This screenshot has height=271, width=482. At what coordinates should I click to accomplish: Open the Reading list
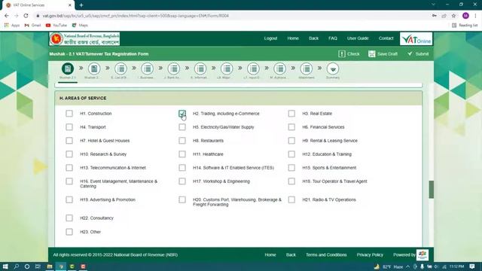click(x=465, y=25)
